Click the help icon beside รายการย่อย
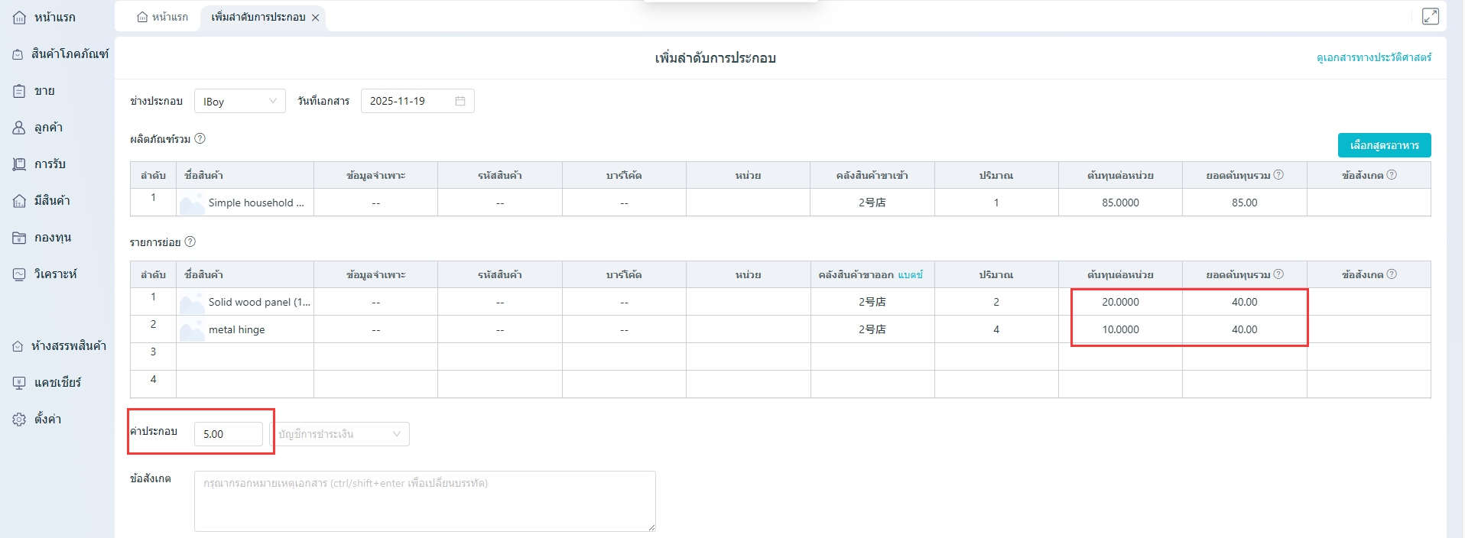 (x=190, y=241)
